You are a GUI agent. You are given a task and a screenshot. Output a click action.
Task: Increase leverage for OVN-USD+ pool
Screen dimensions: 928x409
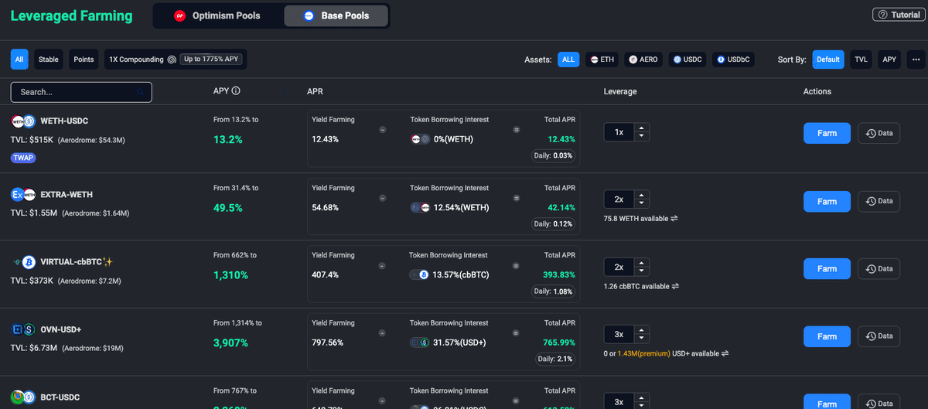(641, 331)
